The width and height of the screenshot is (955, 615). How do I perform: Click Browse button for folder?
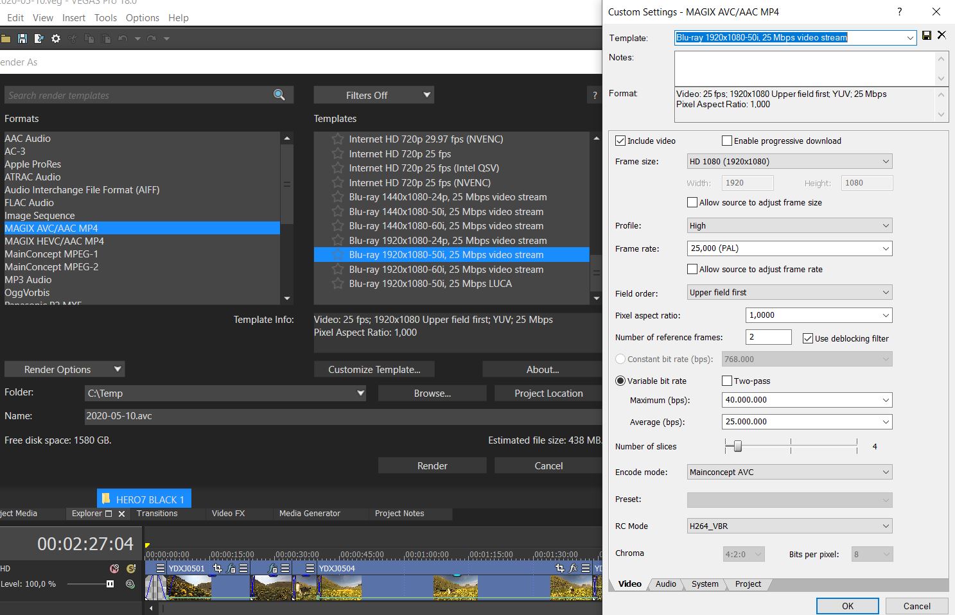[432, 393]
